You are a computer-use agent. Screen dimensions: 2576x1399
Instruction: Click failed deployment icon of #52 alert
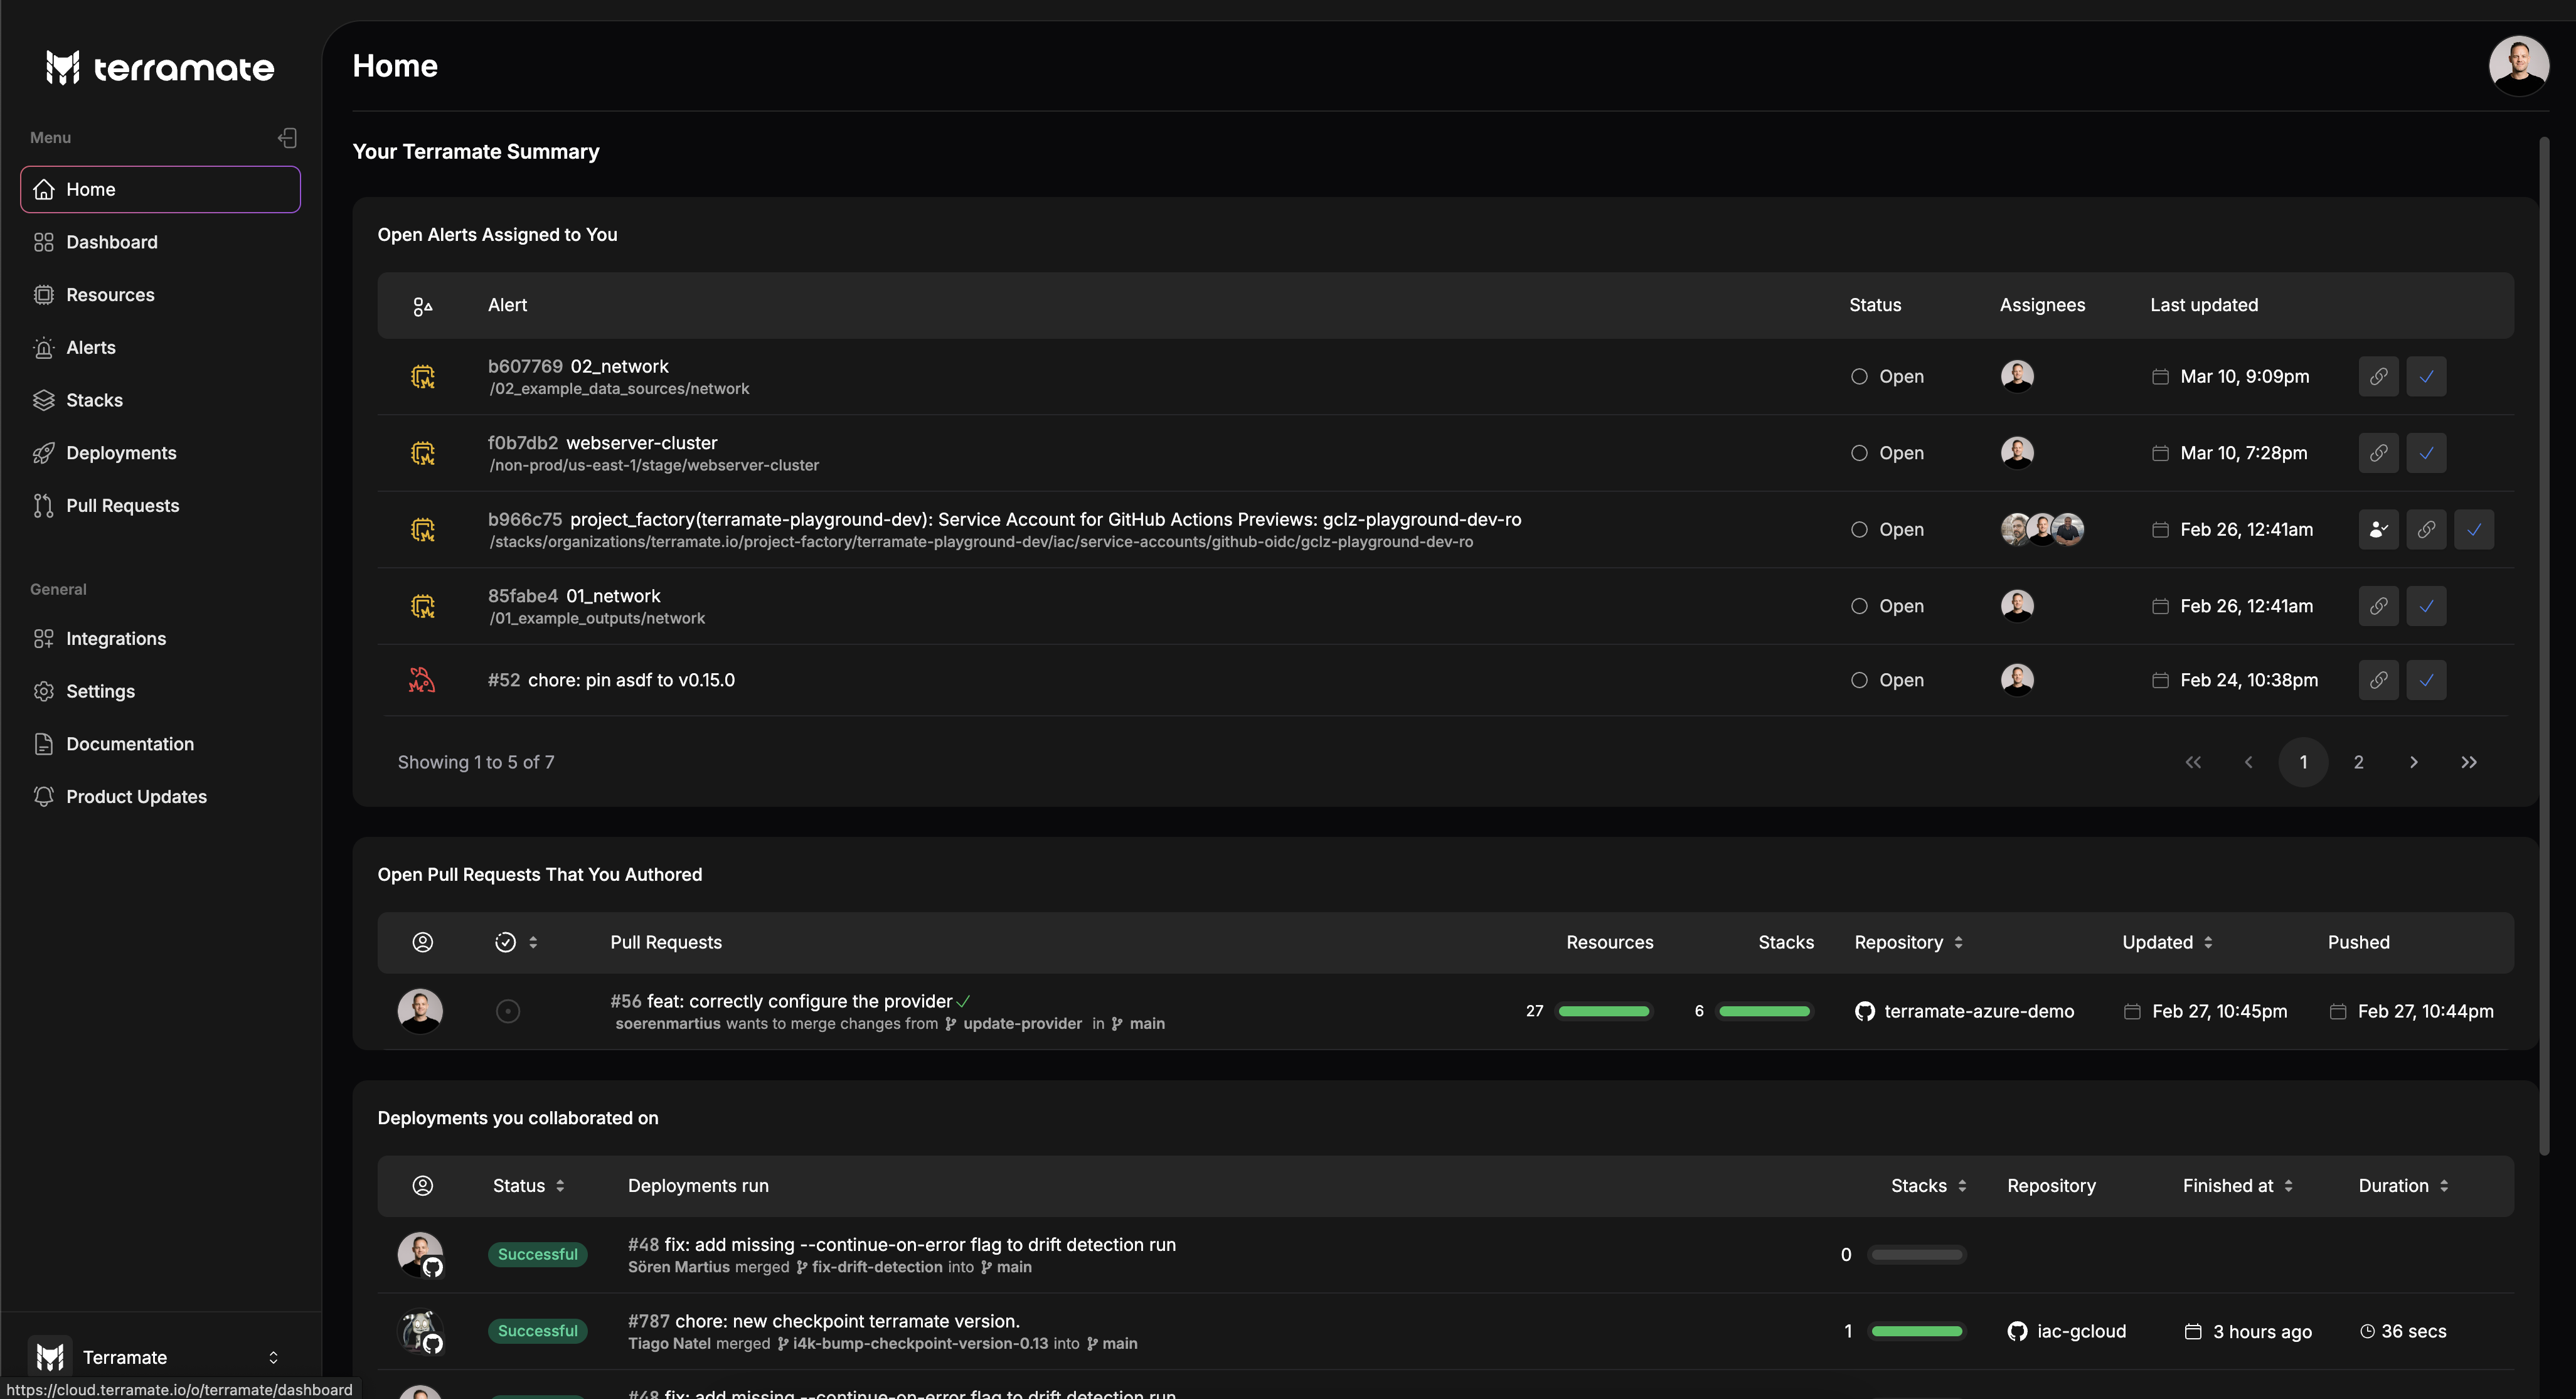(422, 680)
